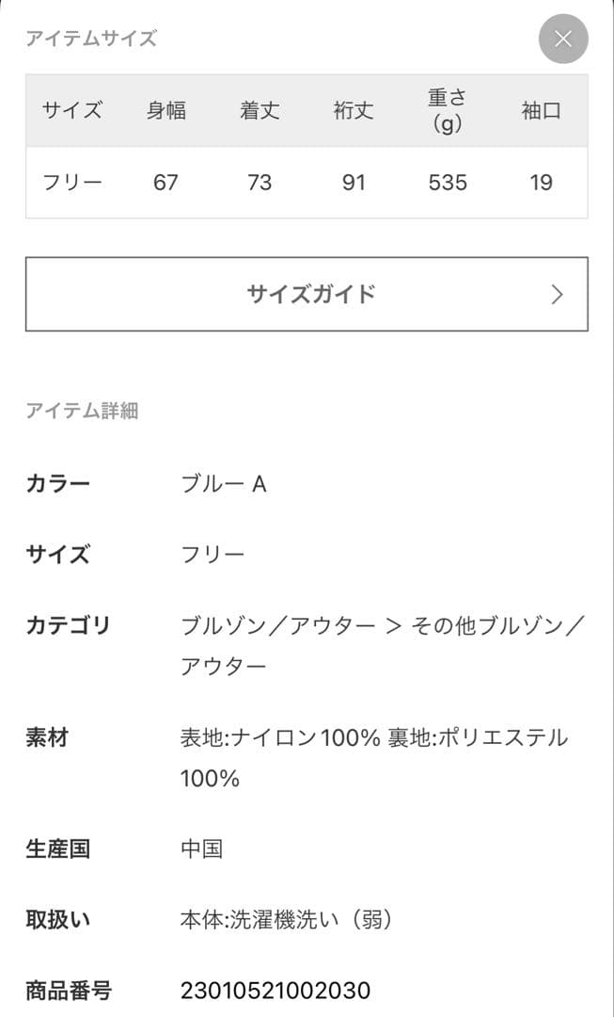614x1017 pixels.
Task: Open the ブルゾン/アウター category text
Action: pyautogui.click(x=277, y=626)
